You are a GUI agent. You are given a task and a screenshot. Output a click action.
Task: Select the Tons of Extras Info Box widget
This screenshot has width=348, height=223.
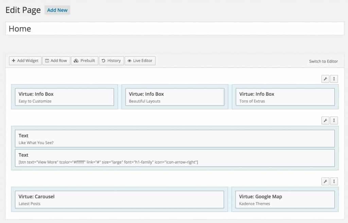(285, 97)
